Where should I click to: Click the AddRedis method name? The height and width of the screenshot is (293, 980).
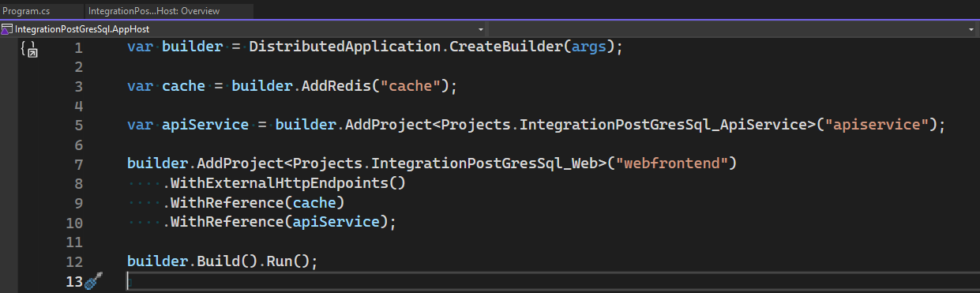336,85
